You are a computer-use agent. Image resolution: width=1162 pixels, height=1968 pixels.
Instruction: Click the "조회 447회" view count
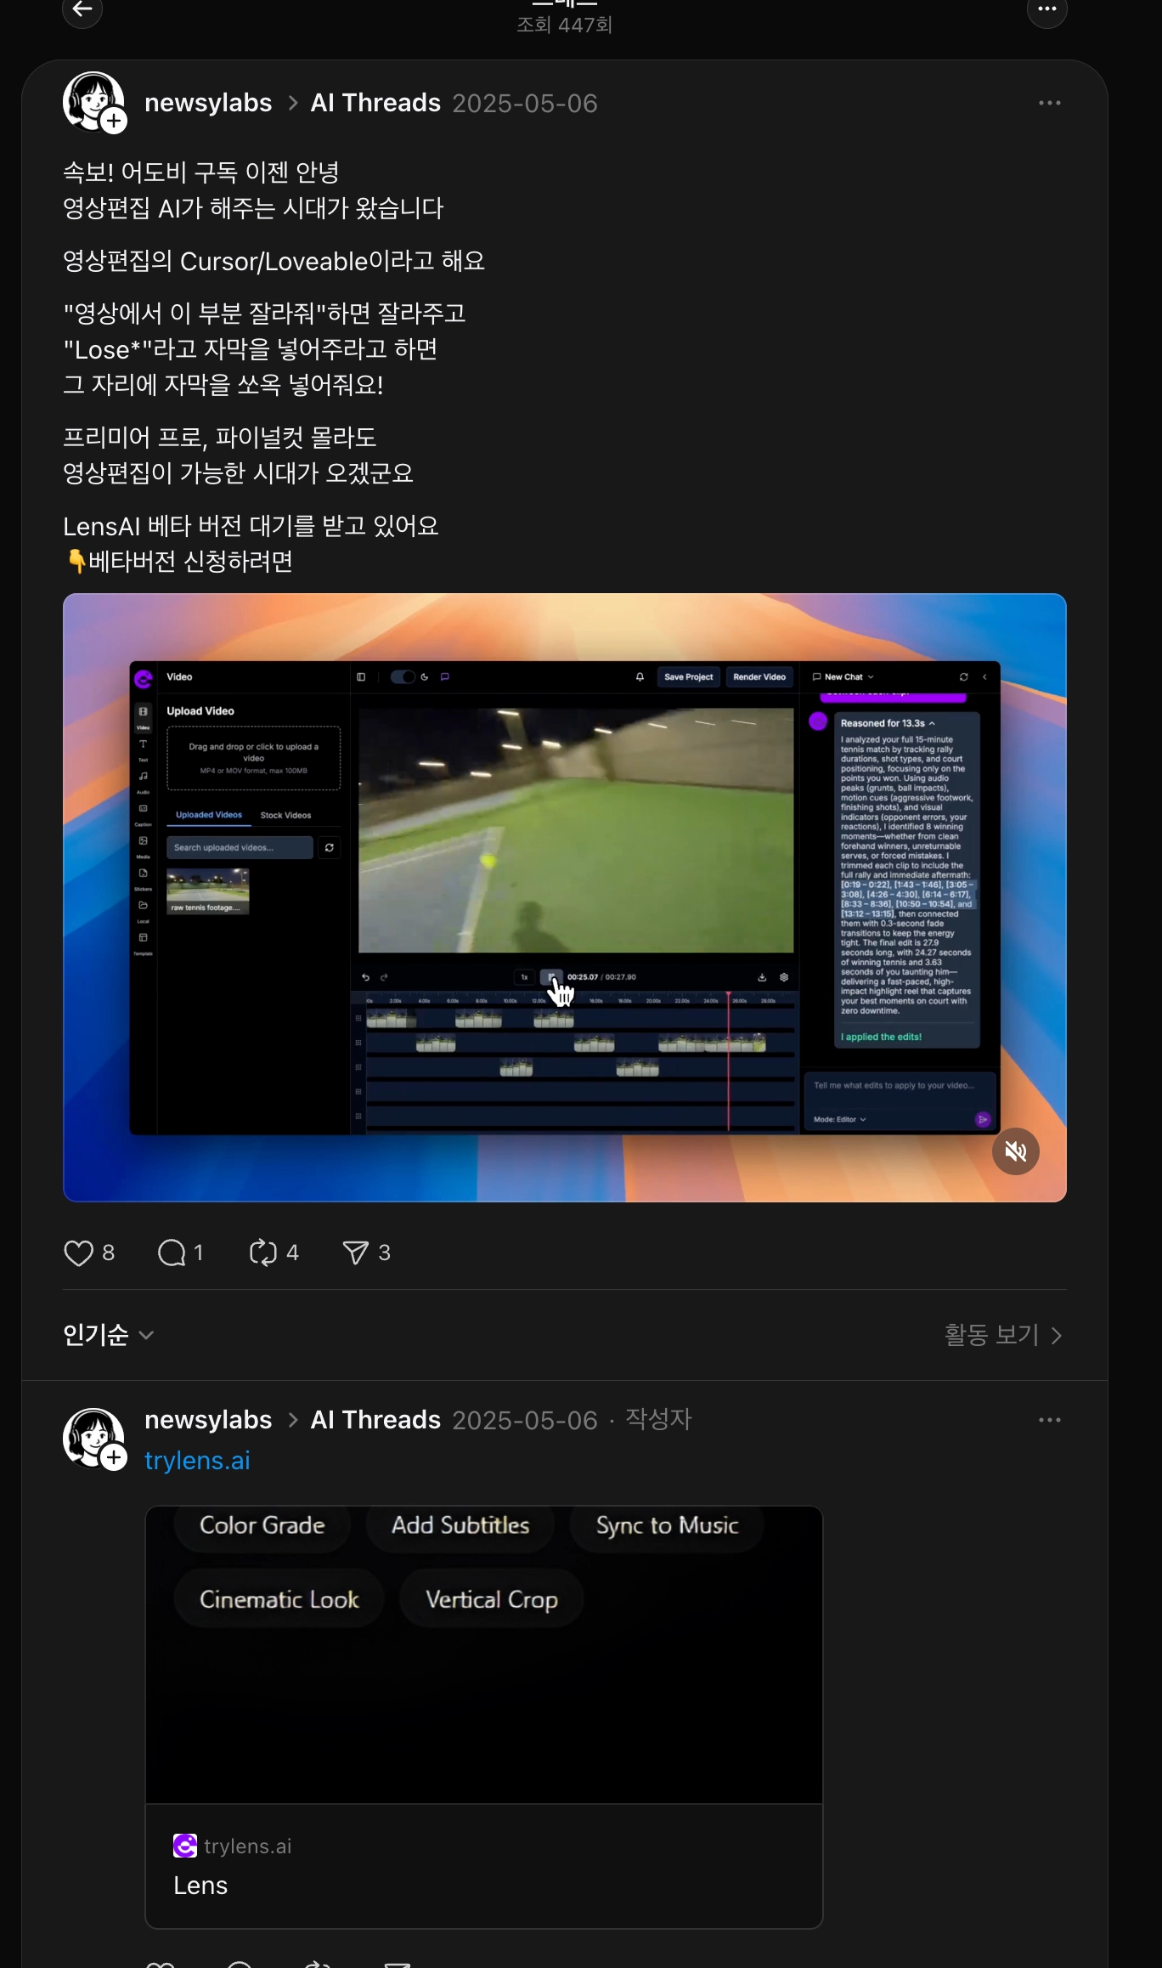click(x=565, y=25)
